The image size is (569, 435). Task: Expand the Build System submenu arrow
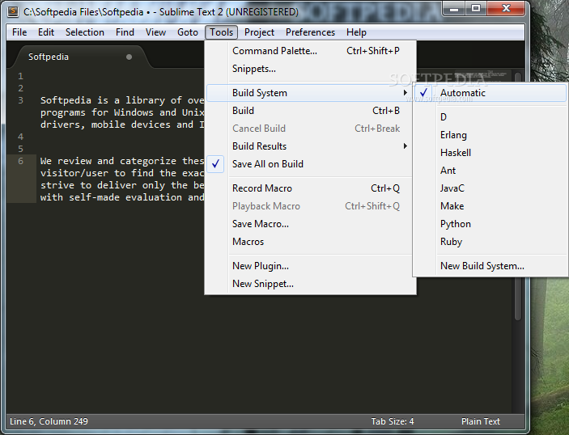[x=405, y=93]
